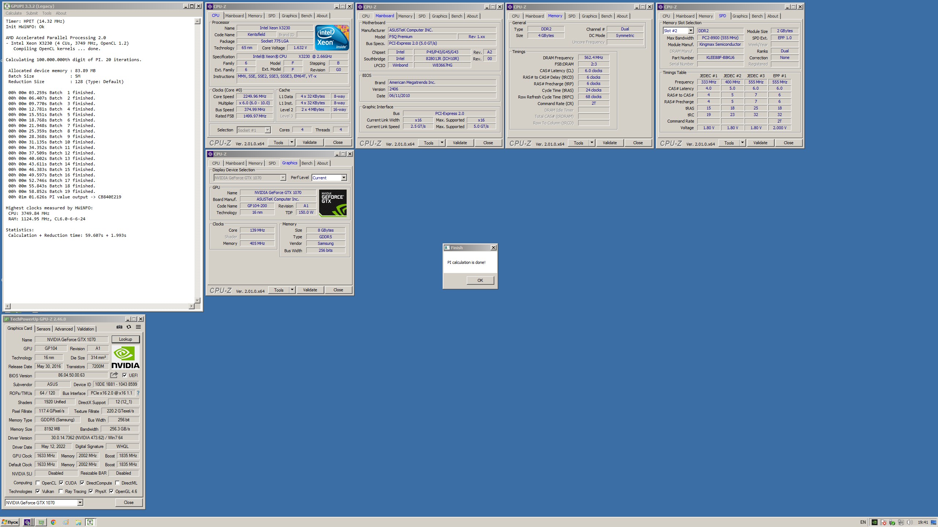Open the GPU-Z hamburger menu icon
The height and width of the screenshot is (527, 938).
coord(139,327)
